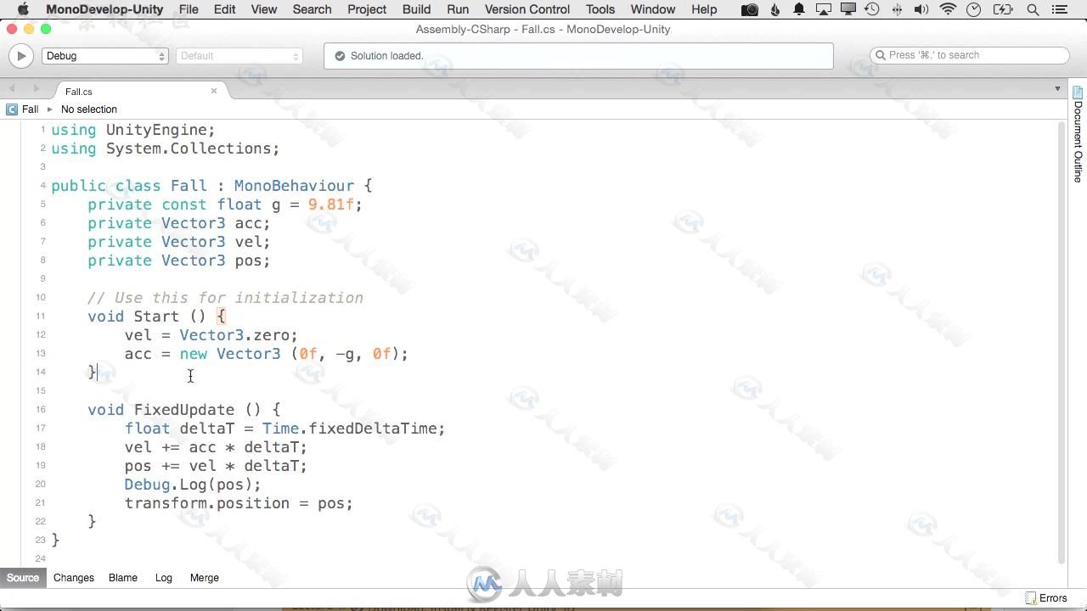Click the 'Solution loaded.' status message

[386, 56]
